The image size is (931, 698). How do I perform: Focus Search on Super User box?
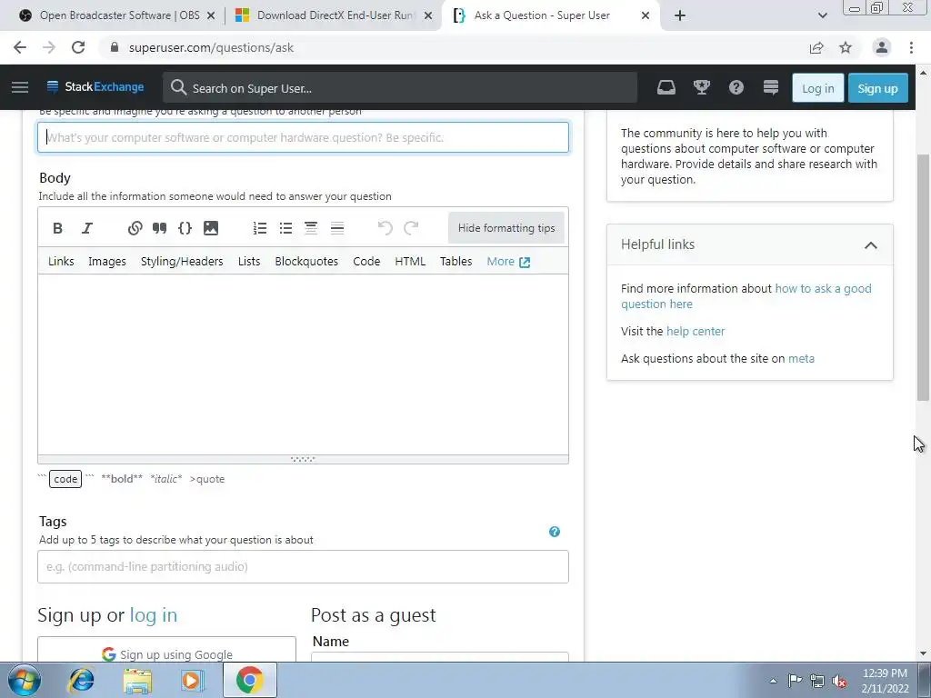pos(400,88)
